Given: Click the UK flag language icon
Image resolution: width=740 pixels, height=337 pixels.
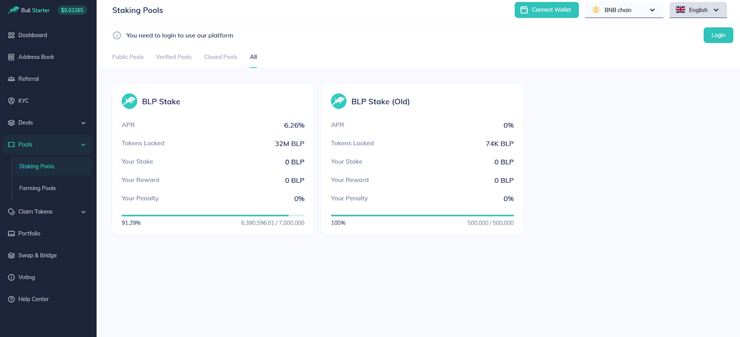Looking at the screenshot, I should coord(680,10).
